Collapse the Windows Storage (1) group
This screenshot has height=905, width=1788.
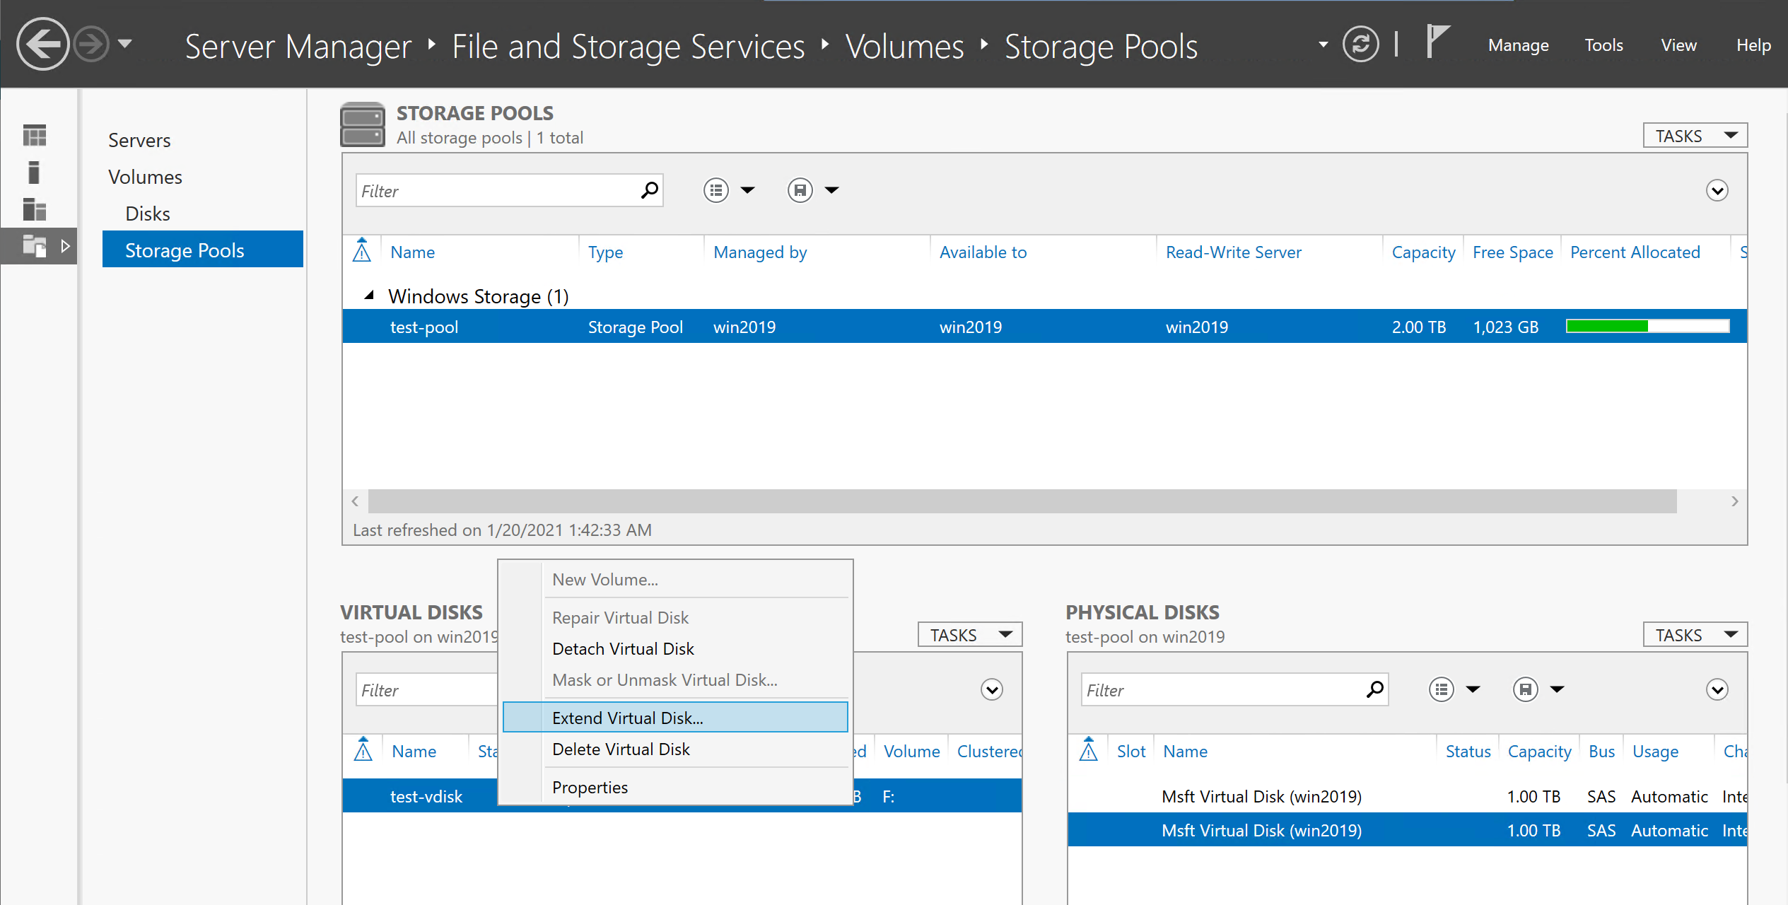[x=368, y=296]
